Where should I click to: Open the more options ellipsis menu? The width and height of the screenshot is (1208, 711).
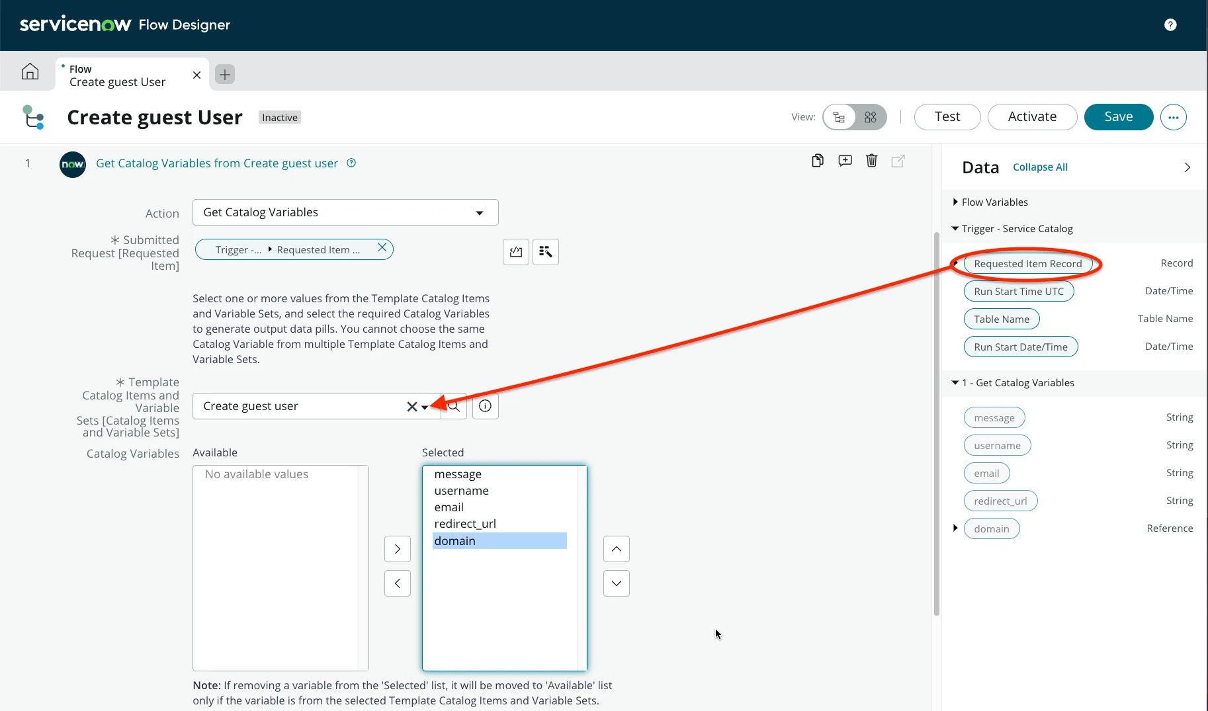[1174, 117]
